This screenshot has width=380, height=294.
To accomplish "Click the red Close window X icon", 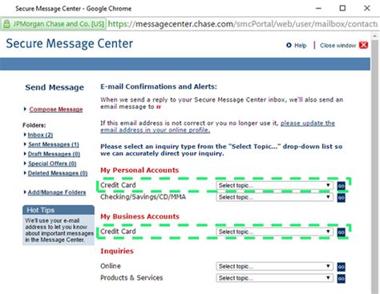I will [363, 45].
